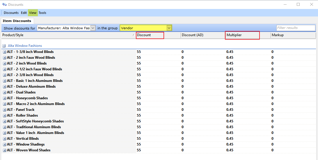Expand ALT - Macro 2 inch Aluminum Blinds

tap(4, 104)
